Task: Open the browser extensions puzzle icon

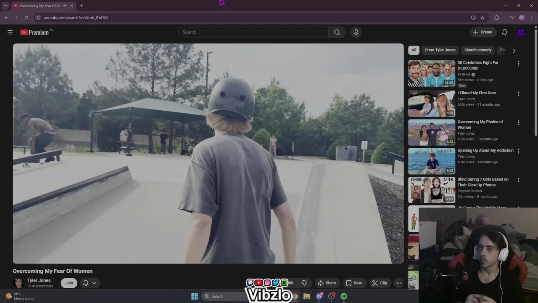Action: point(496,18)
